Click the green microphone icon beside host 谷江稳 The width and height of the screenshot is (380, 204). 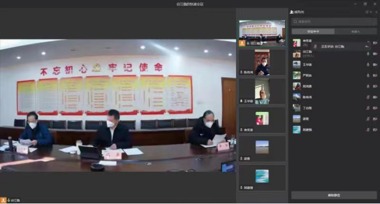(368, 54)
